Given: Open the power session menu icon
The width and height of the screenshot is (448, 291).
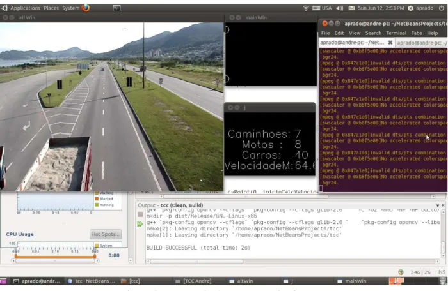Looking at the screenshot, I should pos(442,8).
